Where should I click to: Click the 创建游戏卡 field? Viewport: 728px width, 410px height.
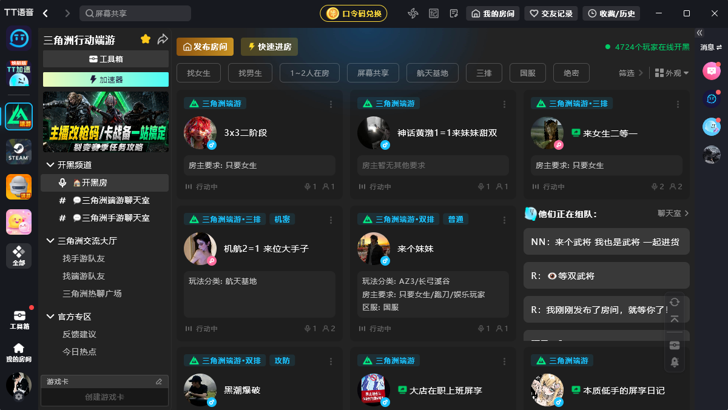[x=104, y=397]
